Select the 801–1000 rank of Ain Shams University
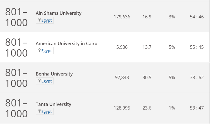The image size is (210, 124). pos(16,17)
